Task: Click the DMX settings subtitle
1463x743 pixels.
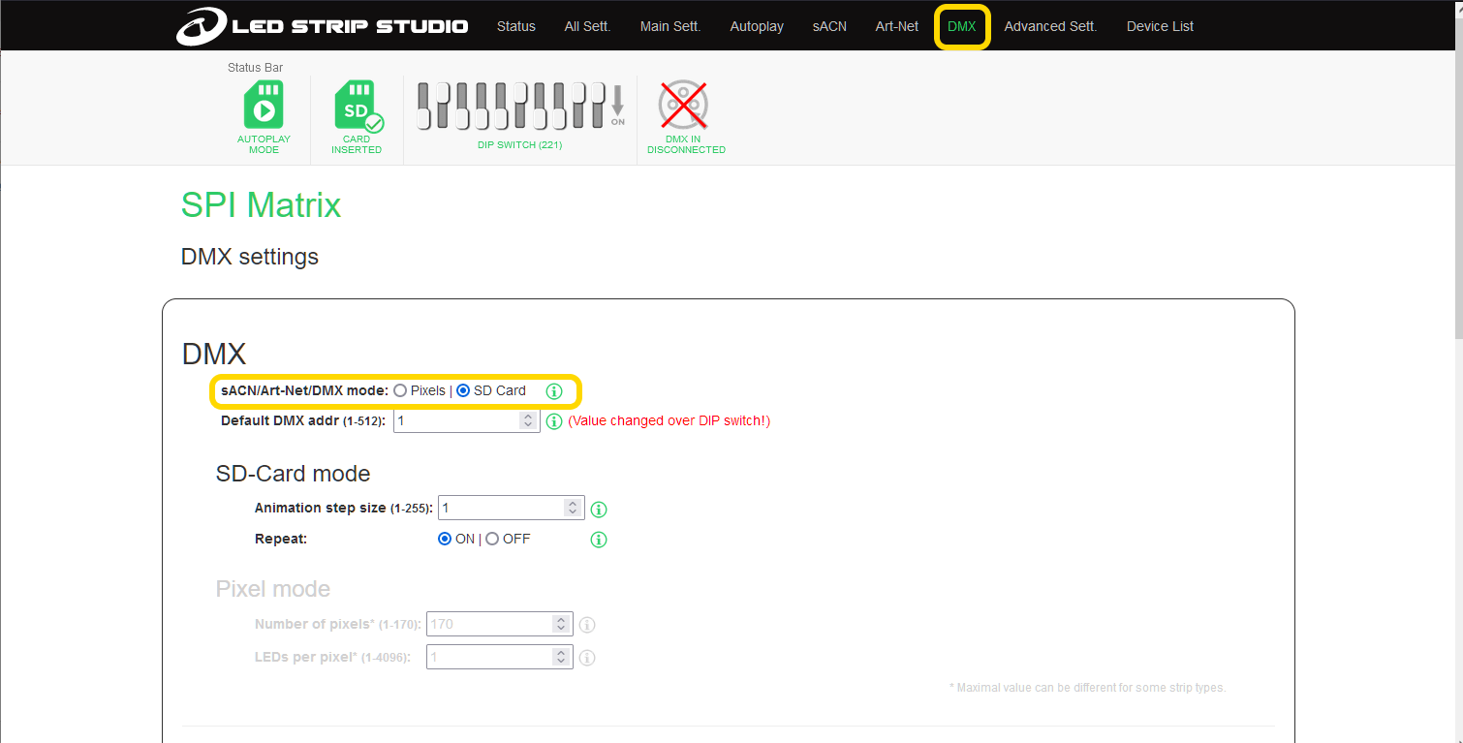Action: tap(250, 257)
